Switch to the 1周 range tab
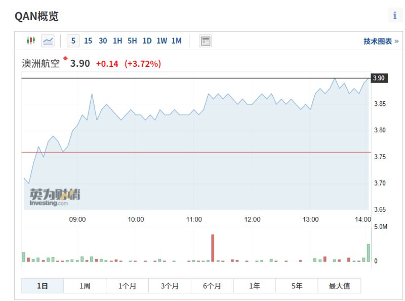The image size is (405, 301). coord(85,286)
